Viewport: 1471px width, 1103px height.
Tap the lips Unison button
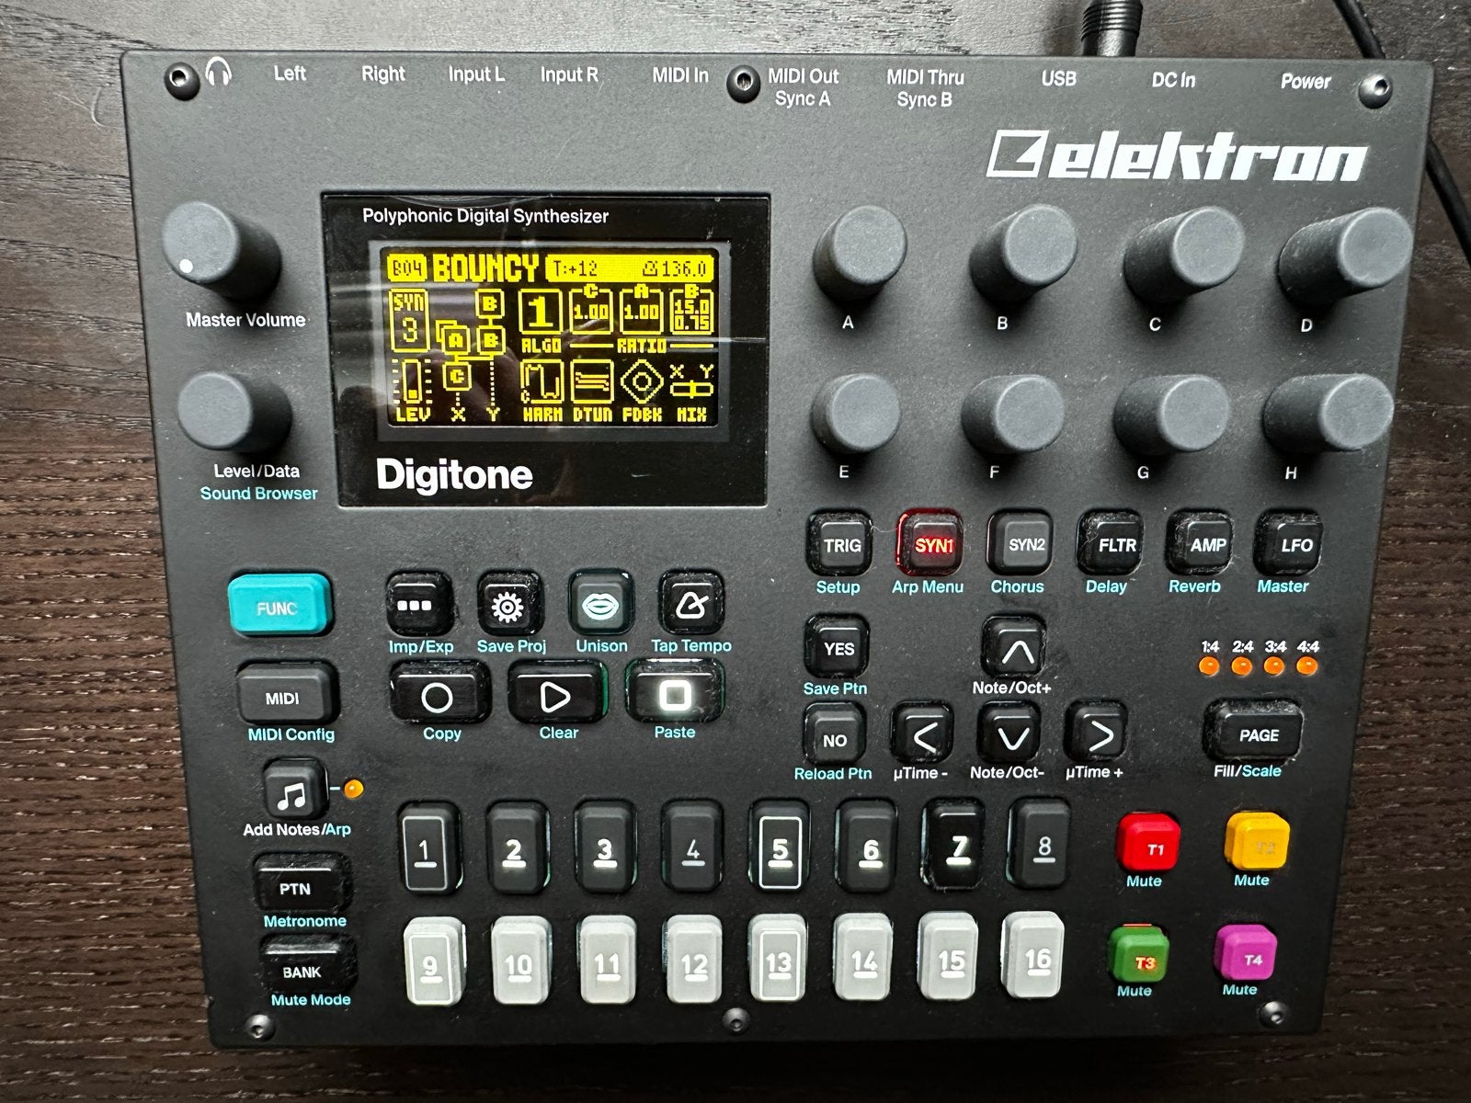point(600,605)
